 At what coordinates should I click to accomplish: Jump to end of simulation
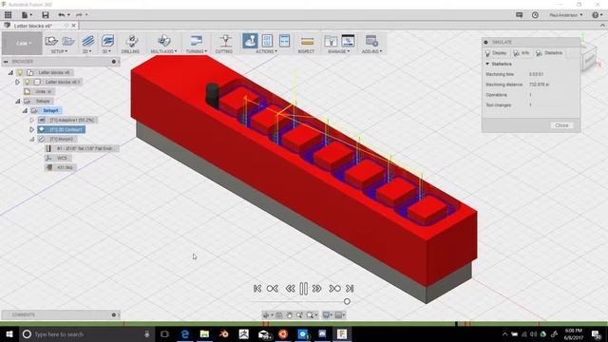coord(350,289)
